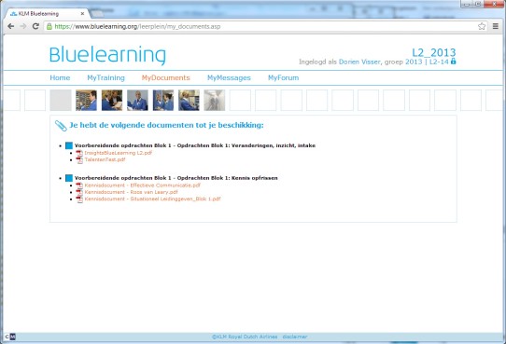Open the MyForum menu item

pos(283,77)
